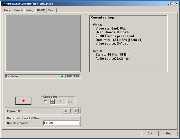Open Help for miroVIDEO Capture
The height and width of the screenshot is (139, 180).
coord(169,134)
